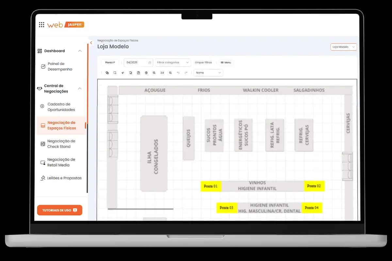This screenshot has height=261, width=392.
Task: Click the Leilões e Propostas gavel icon
Action: click(43, 178)
